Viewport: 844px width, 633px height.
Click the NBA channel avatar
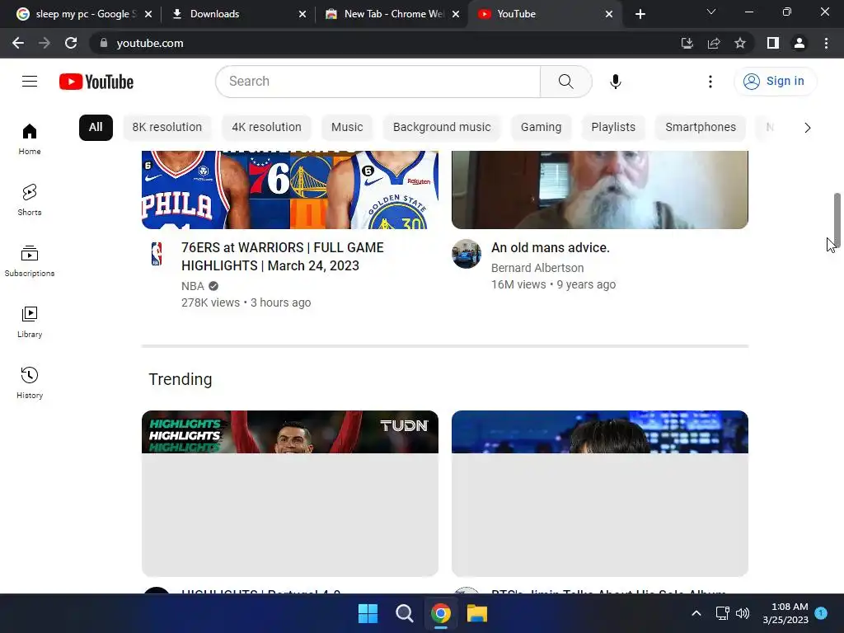157,254
